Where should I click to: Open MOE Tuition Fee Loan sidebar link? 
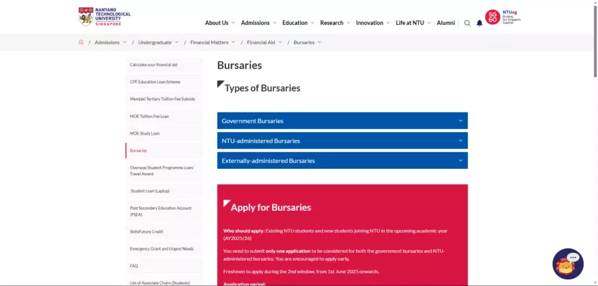pos(164,116)
